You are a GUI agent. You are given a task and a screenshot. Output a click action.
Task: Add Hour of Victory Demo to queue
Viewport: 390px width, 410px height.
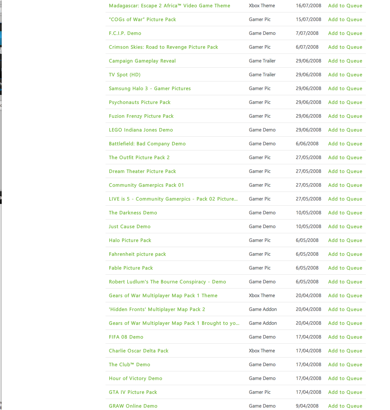coord(345,378)
